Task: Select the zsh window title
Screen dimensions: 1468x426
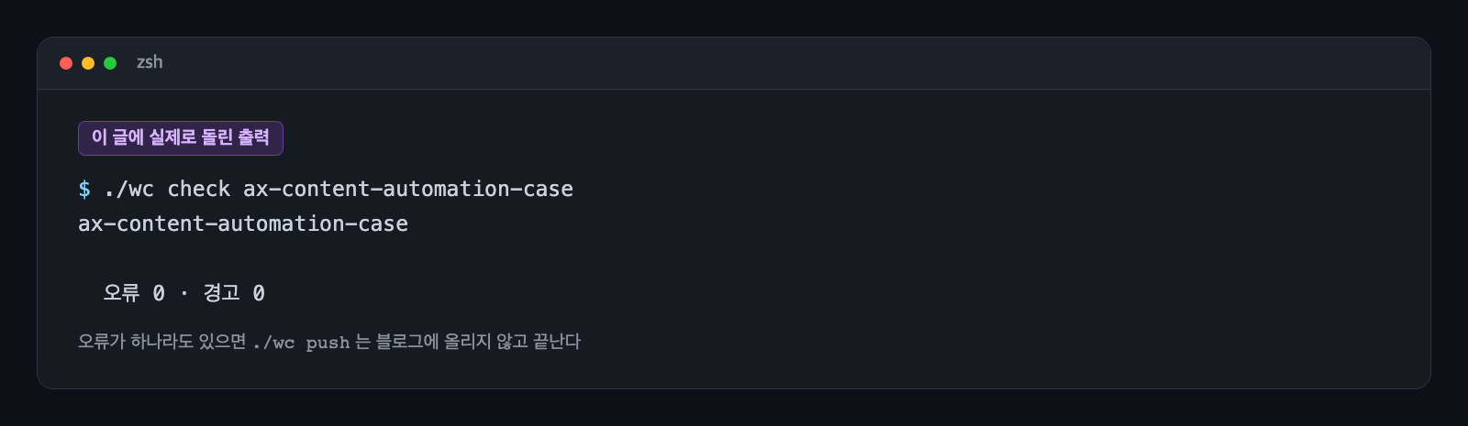Action: click(x=150, y=62)
